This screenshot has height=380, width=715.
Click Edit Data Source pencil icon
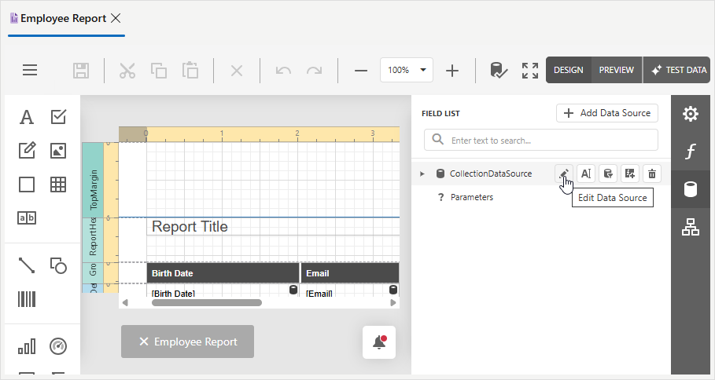pos(564,174)
